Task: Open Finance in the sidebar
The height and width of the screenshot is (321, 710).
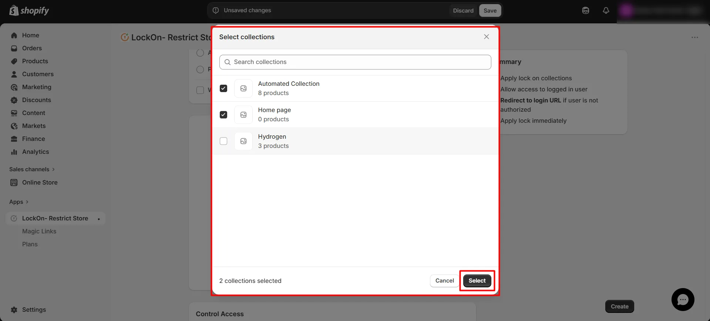Action: [x=33, y=139]
